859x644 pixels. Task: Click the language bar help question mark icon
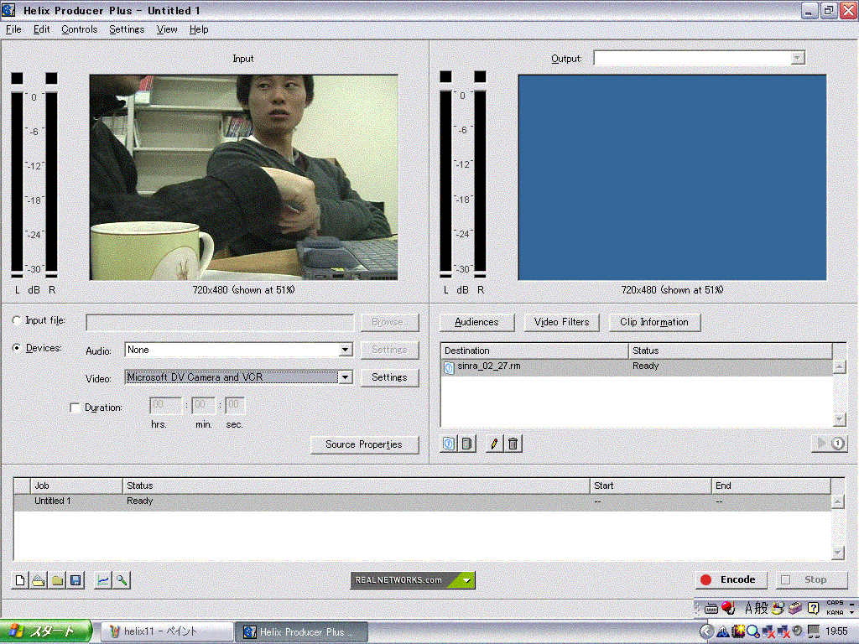click(x=814, y=608)
